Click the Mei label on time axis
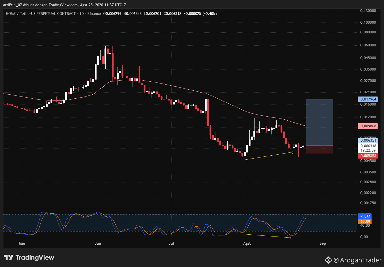384x267 pixels. pyautogui.click(x=22, y=243)
